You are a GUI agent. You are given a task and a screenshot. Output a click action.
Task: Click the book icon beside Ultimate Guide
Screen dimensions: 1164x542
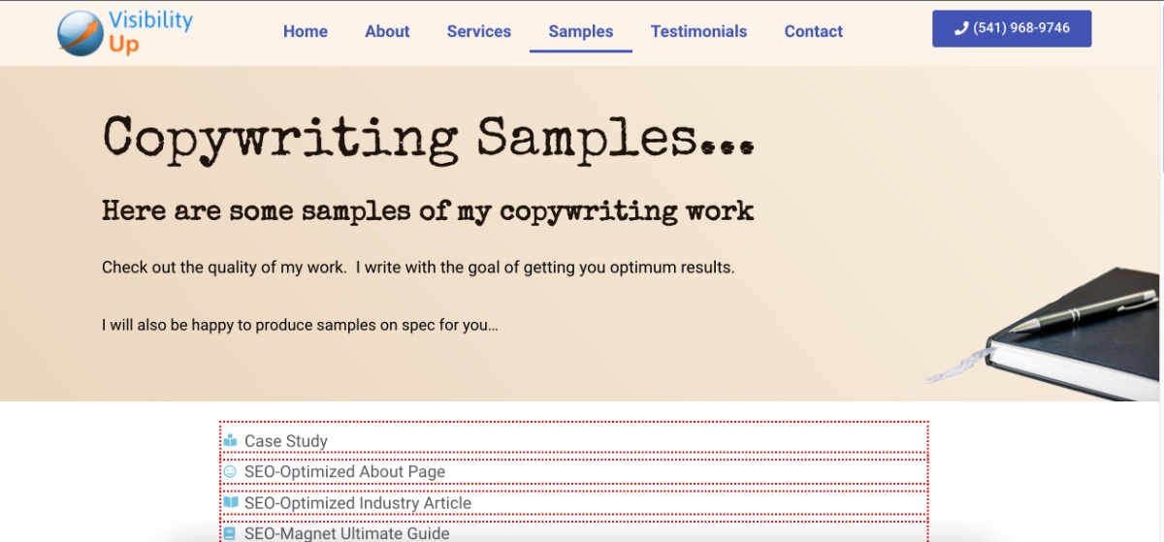[x=230, y=533]
